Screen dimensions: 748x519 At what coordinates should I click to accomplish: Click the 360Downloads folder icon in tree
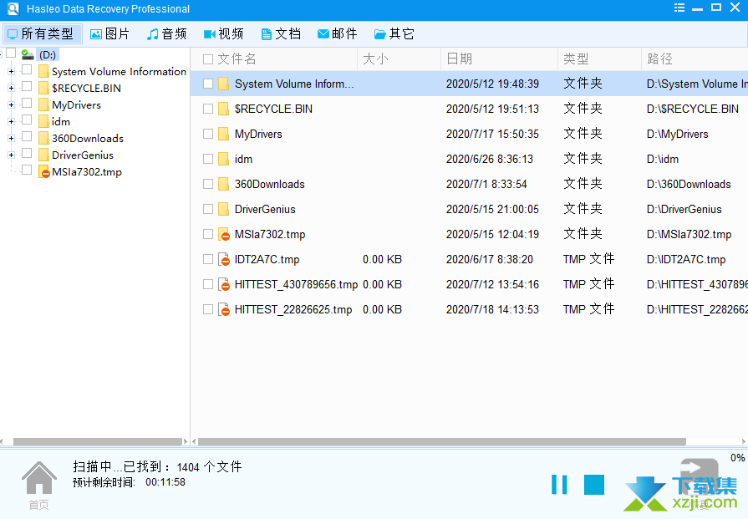pyautogui.click(x=44, y=139)
